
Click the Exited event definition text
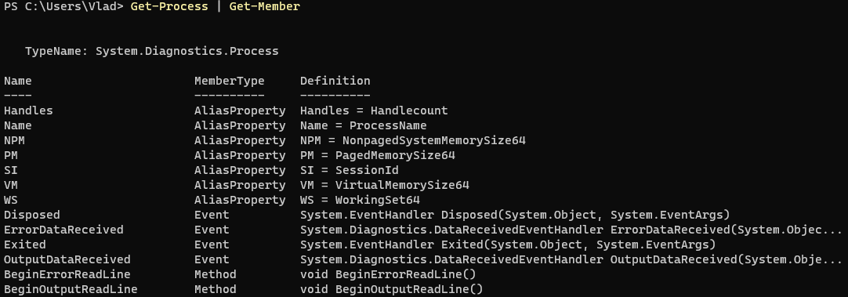point(508,244)
